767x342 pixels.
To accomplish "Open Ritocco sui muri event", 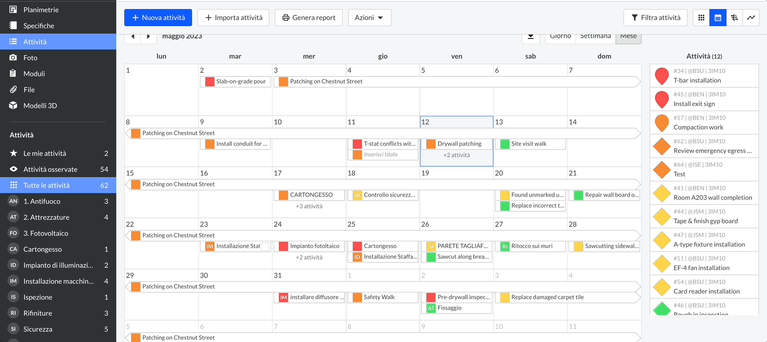I will tap(530, 246).
